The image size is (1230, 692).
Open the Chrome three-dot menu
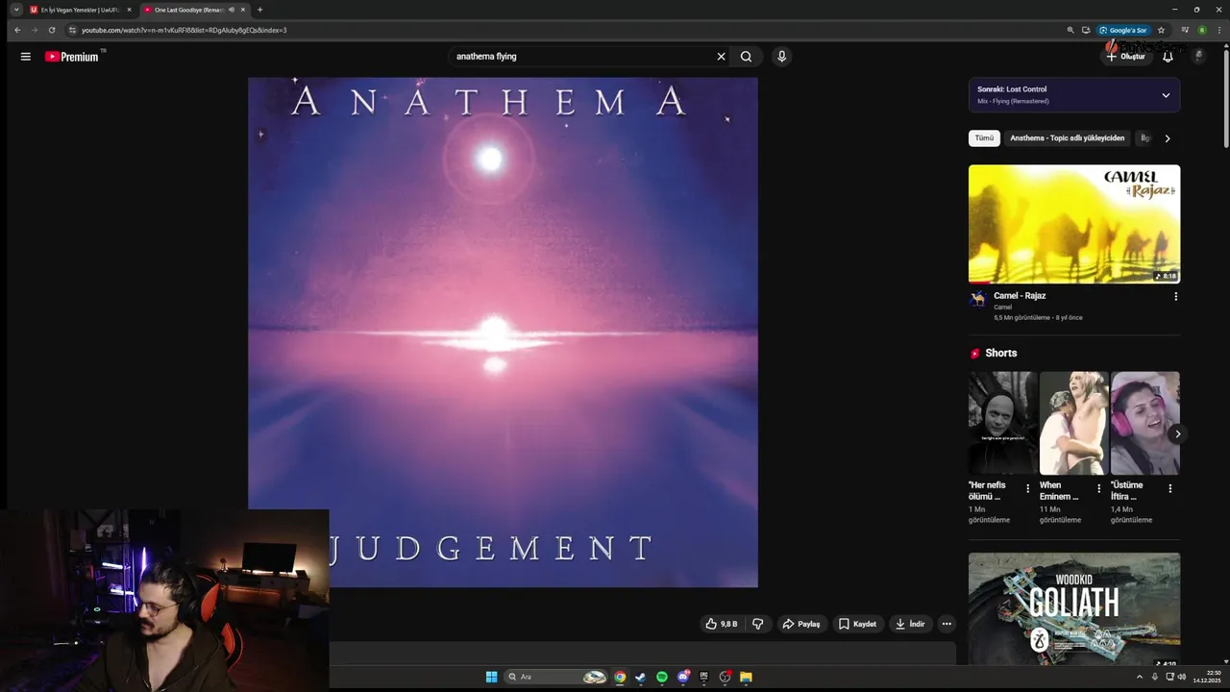click(x=1218, y=30)
